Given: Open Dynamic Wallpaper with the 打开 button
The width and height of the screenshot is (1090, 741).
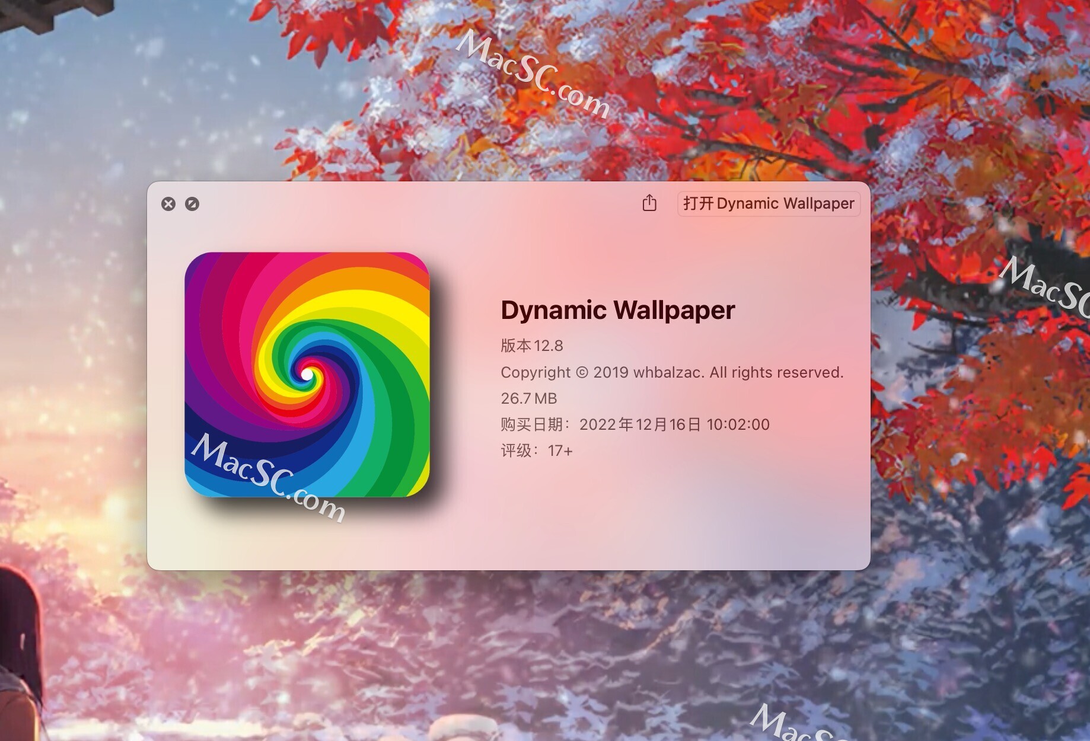Looking at the screenshot, I should coord(769,203).
